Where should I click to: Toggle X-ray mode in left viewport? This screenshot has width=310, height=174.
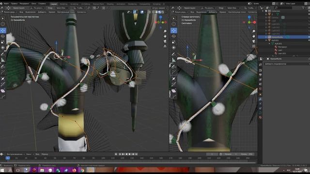[149, 12]
